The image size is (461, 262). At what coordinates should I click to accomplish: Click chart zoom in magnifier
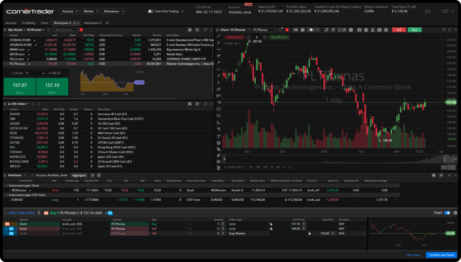(344, 30)
